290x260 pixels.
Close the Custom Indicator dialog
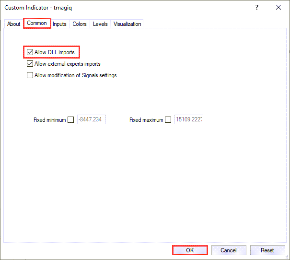[x=278, y=7]
